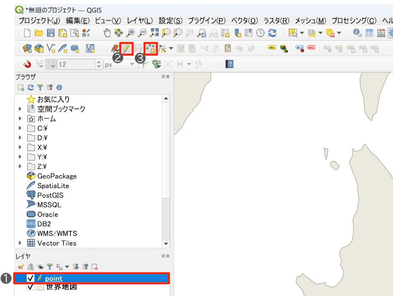Click the Oracle browser entry
Image resolution: width=393 pixels, height=296 pixels.
(47, 214)
